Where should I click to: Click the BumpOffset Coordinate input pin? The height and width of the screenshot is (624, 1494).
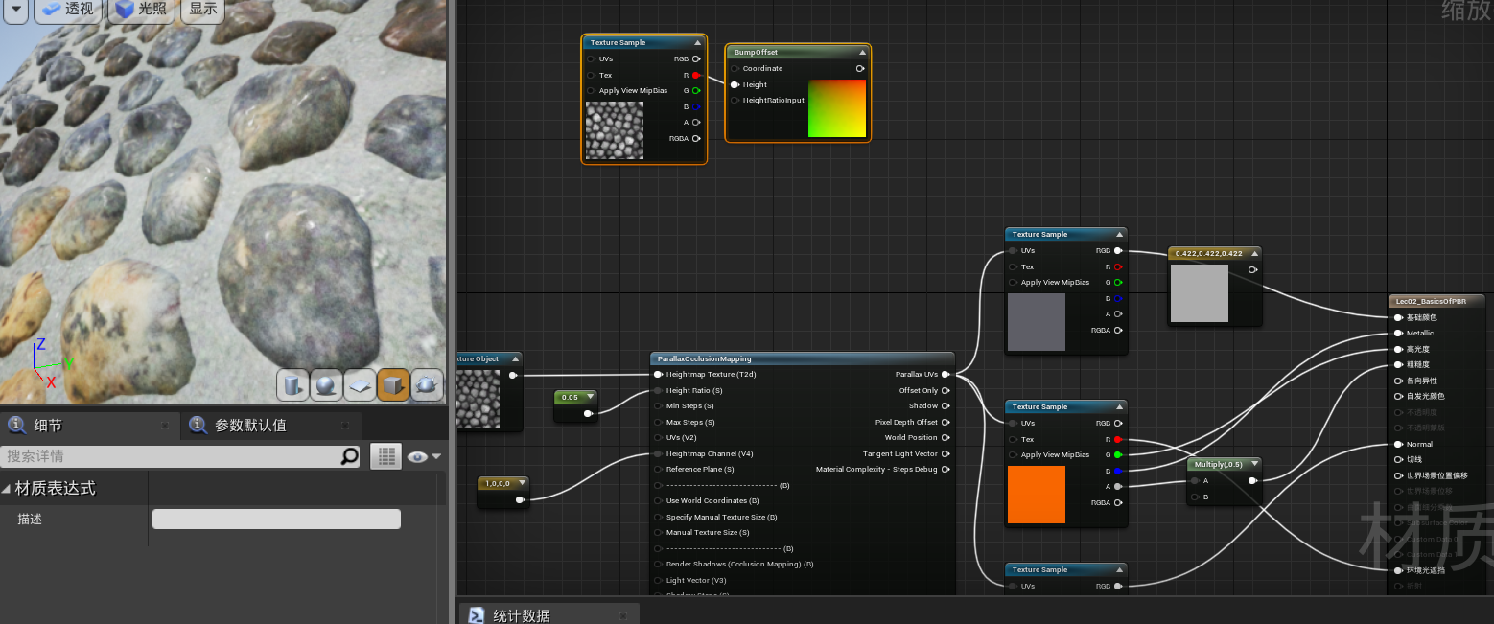tap(735, 68)
